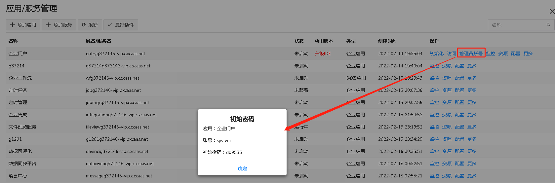
Task: Click the 状态 column header
Action: pos(299,41)
